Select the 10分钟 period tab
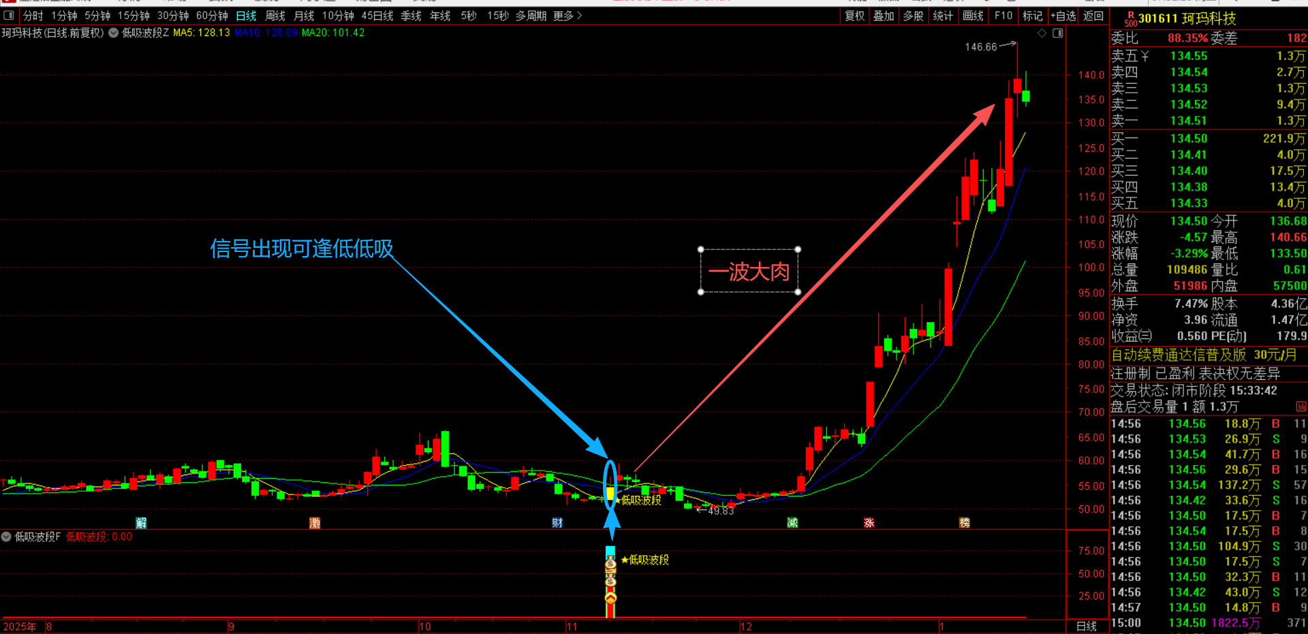Screen dimensions: 1308x634 pos(338,16)
